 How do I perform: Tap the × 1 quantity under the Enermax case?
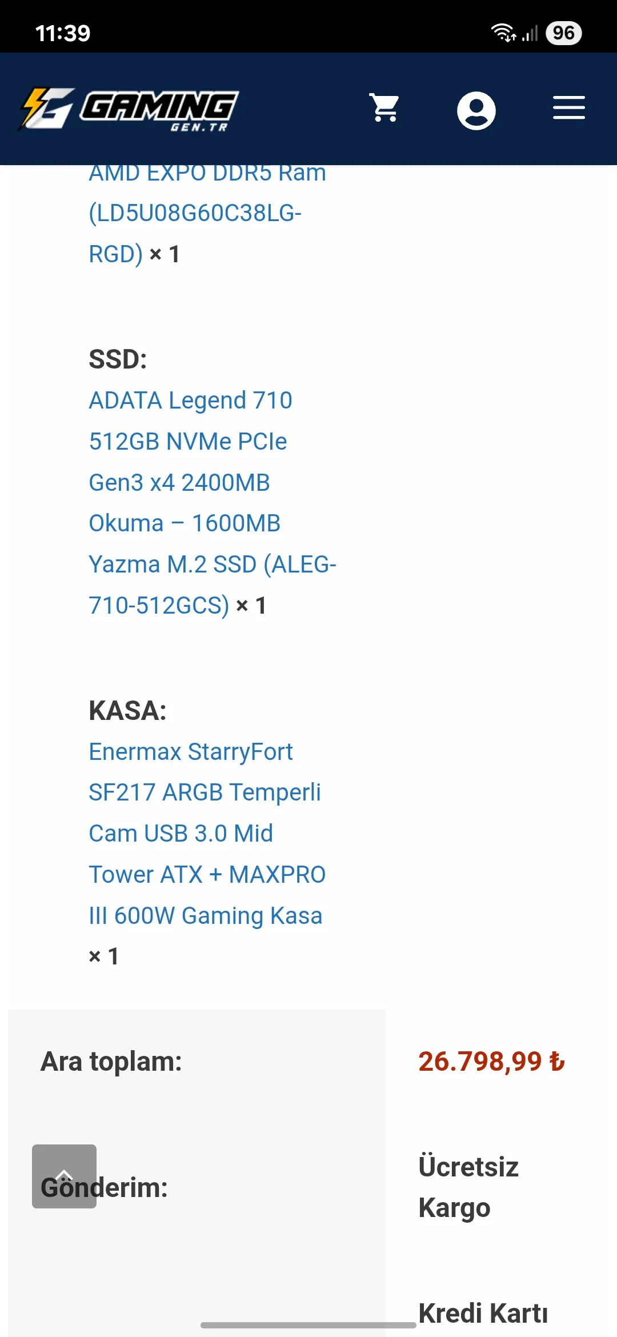click(104, 956)
